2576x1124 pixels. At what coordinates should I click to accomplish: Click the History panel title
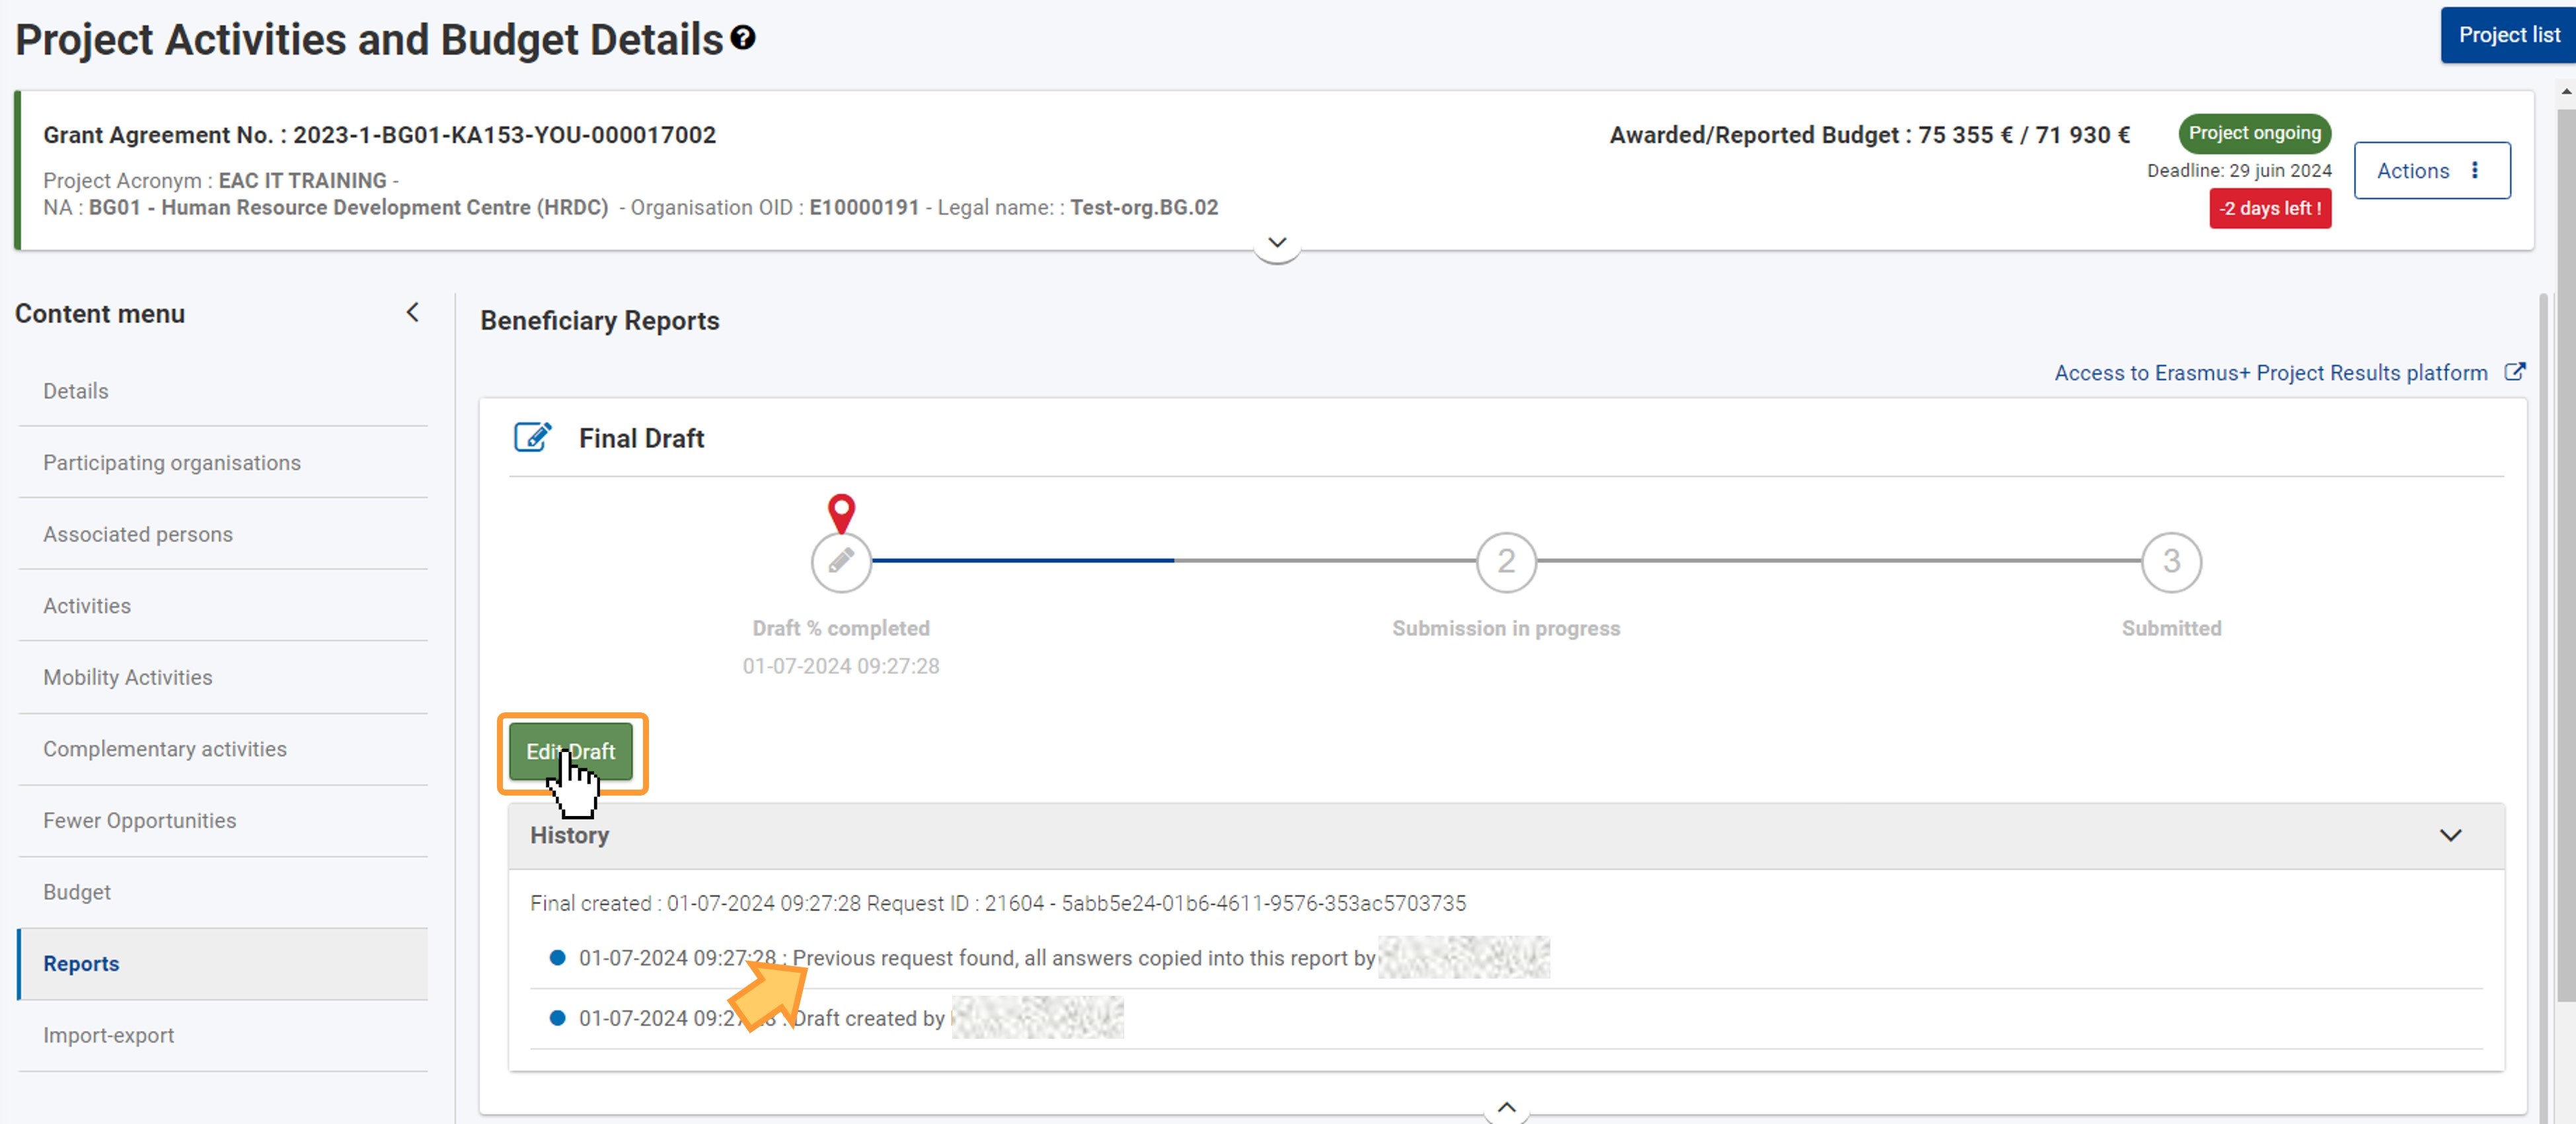coord(569,835)
